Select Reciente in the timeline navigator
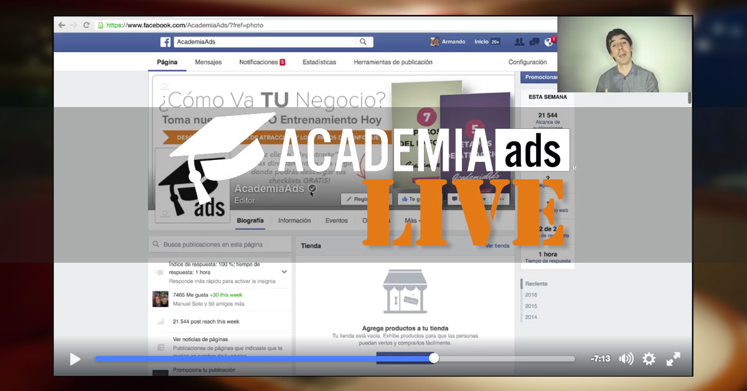The image size is (747, 391). (x=536, y=284)
